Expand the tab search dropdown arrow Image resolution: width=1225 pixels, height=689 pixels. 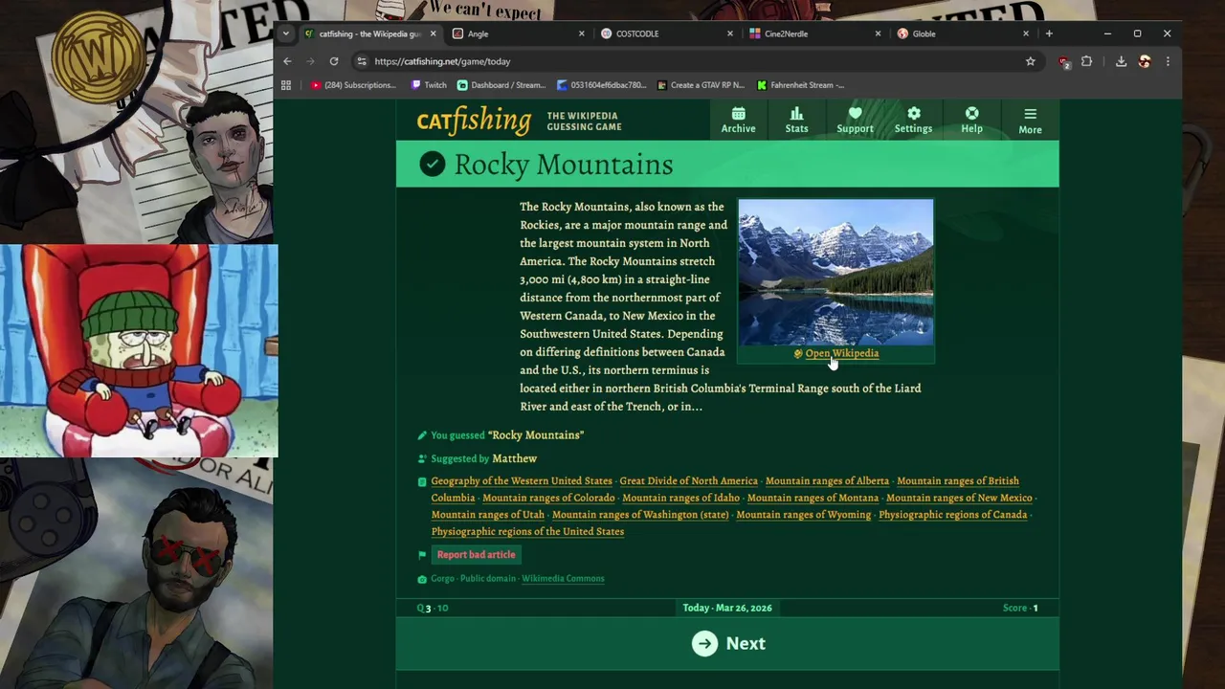coord(285,33)
